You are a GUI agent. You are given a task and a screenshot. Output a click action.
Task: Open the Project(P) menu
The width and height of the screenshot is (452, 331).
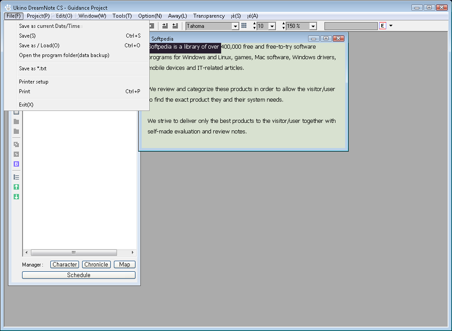[x=38, y=16]
